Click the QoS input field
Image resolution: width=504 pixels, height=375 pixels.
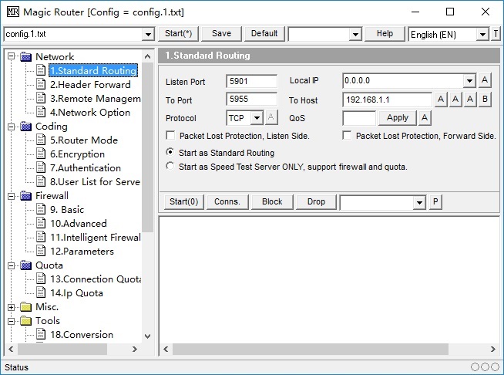pos(359,118)
